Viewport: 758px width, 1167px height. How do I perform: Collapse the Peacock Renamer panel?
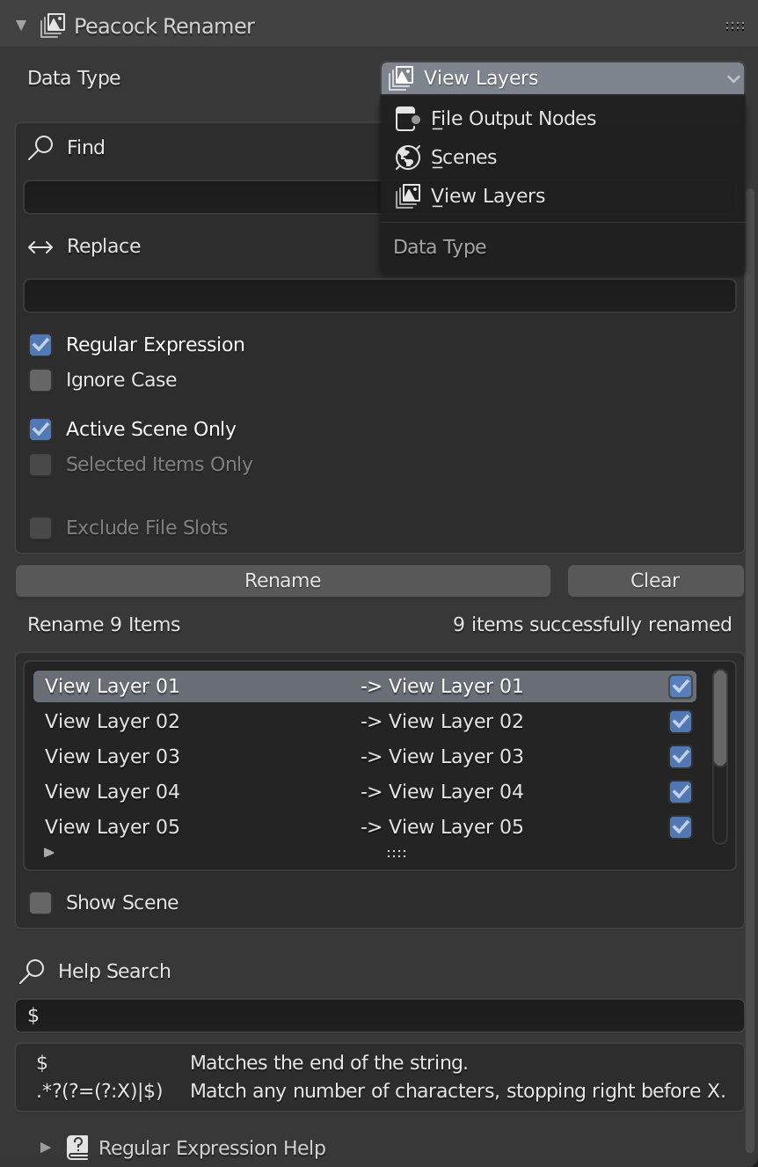pos(21,26)
